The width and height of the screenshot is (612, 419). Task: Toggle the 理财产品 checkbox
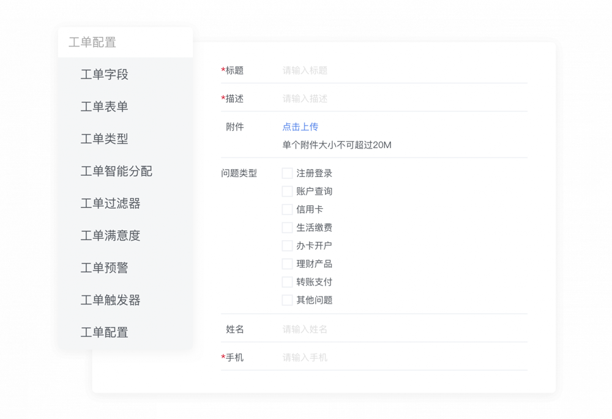pos(287,263)
